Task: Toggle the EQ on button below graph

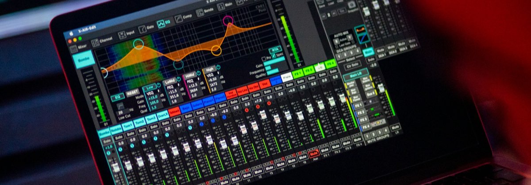Action: pos(117,96)
